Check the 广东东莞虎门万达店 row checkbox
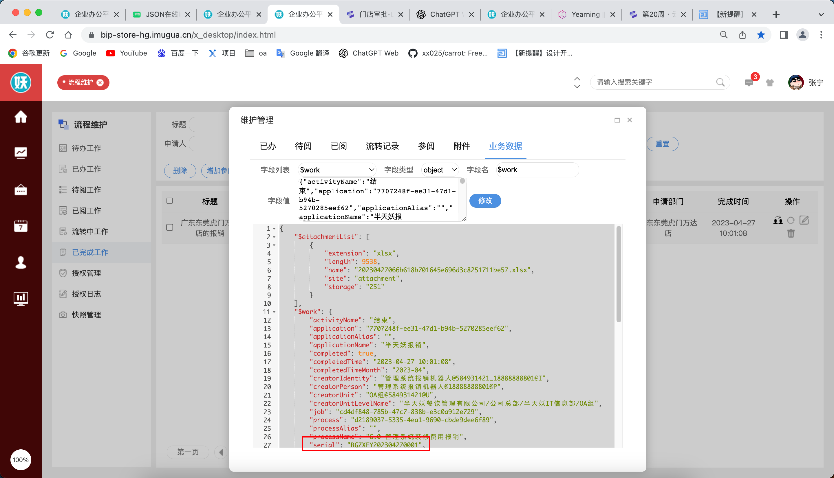 (169, 227)
